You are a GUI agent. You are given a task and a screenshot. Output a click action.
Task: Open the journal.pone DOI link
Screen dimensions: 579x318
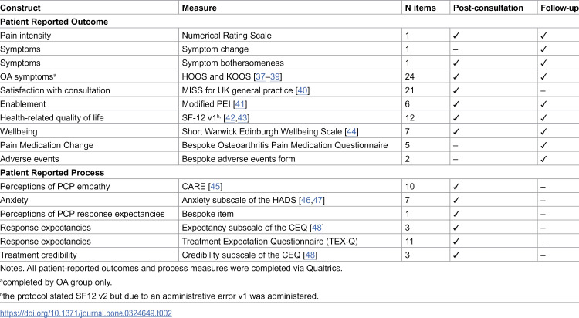click(86, 313)
